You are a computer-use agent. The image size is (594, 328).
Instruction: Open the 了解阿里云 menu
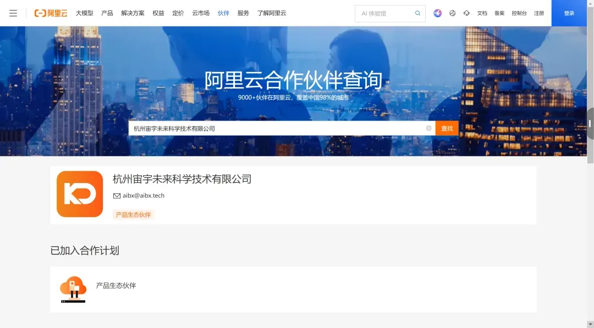pos(272,13)
